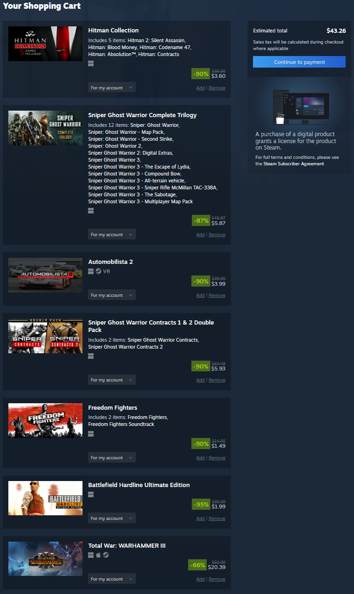This screenshot has height=594, width=354.
Task: Click the Windows icon under Sniper Ghost Warrior Complete Trilogy
Action: pos(91,211)
